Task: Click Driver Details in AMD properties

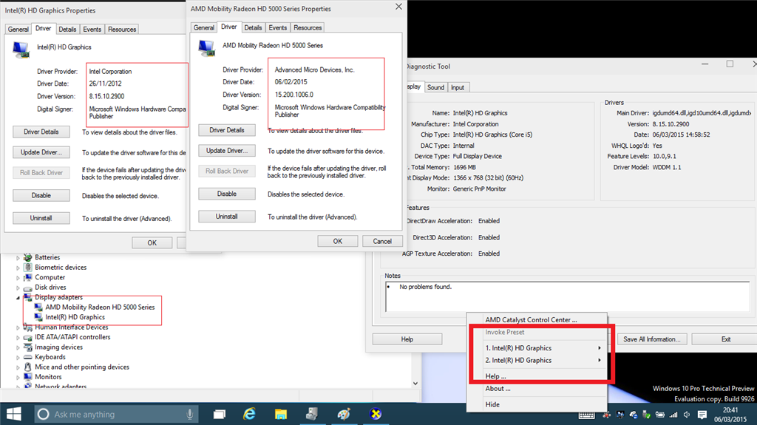Action: 227,130
